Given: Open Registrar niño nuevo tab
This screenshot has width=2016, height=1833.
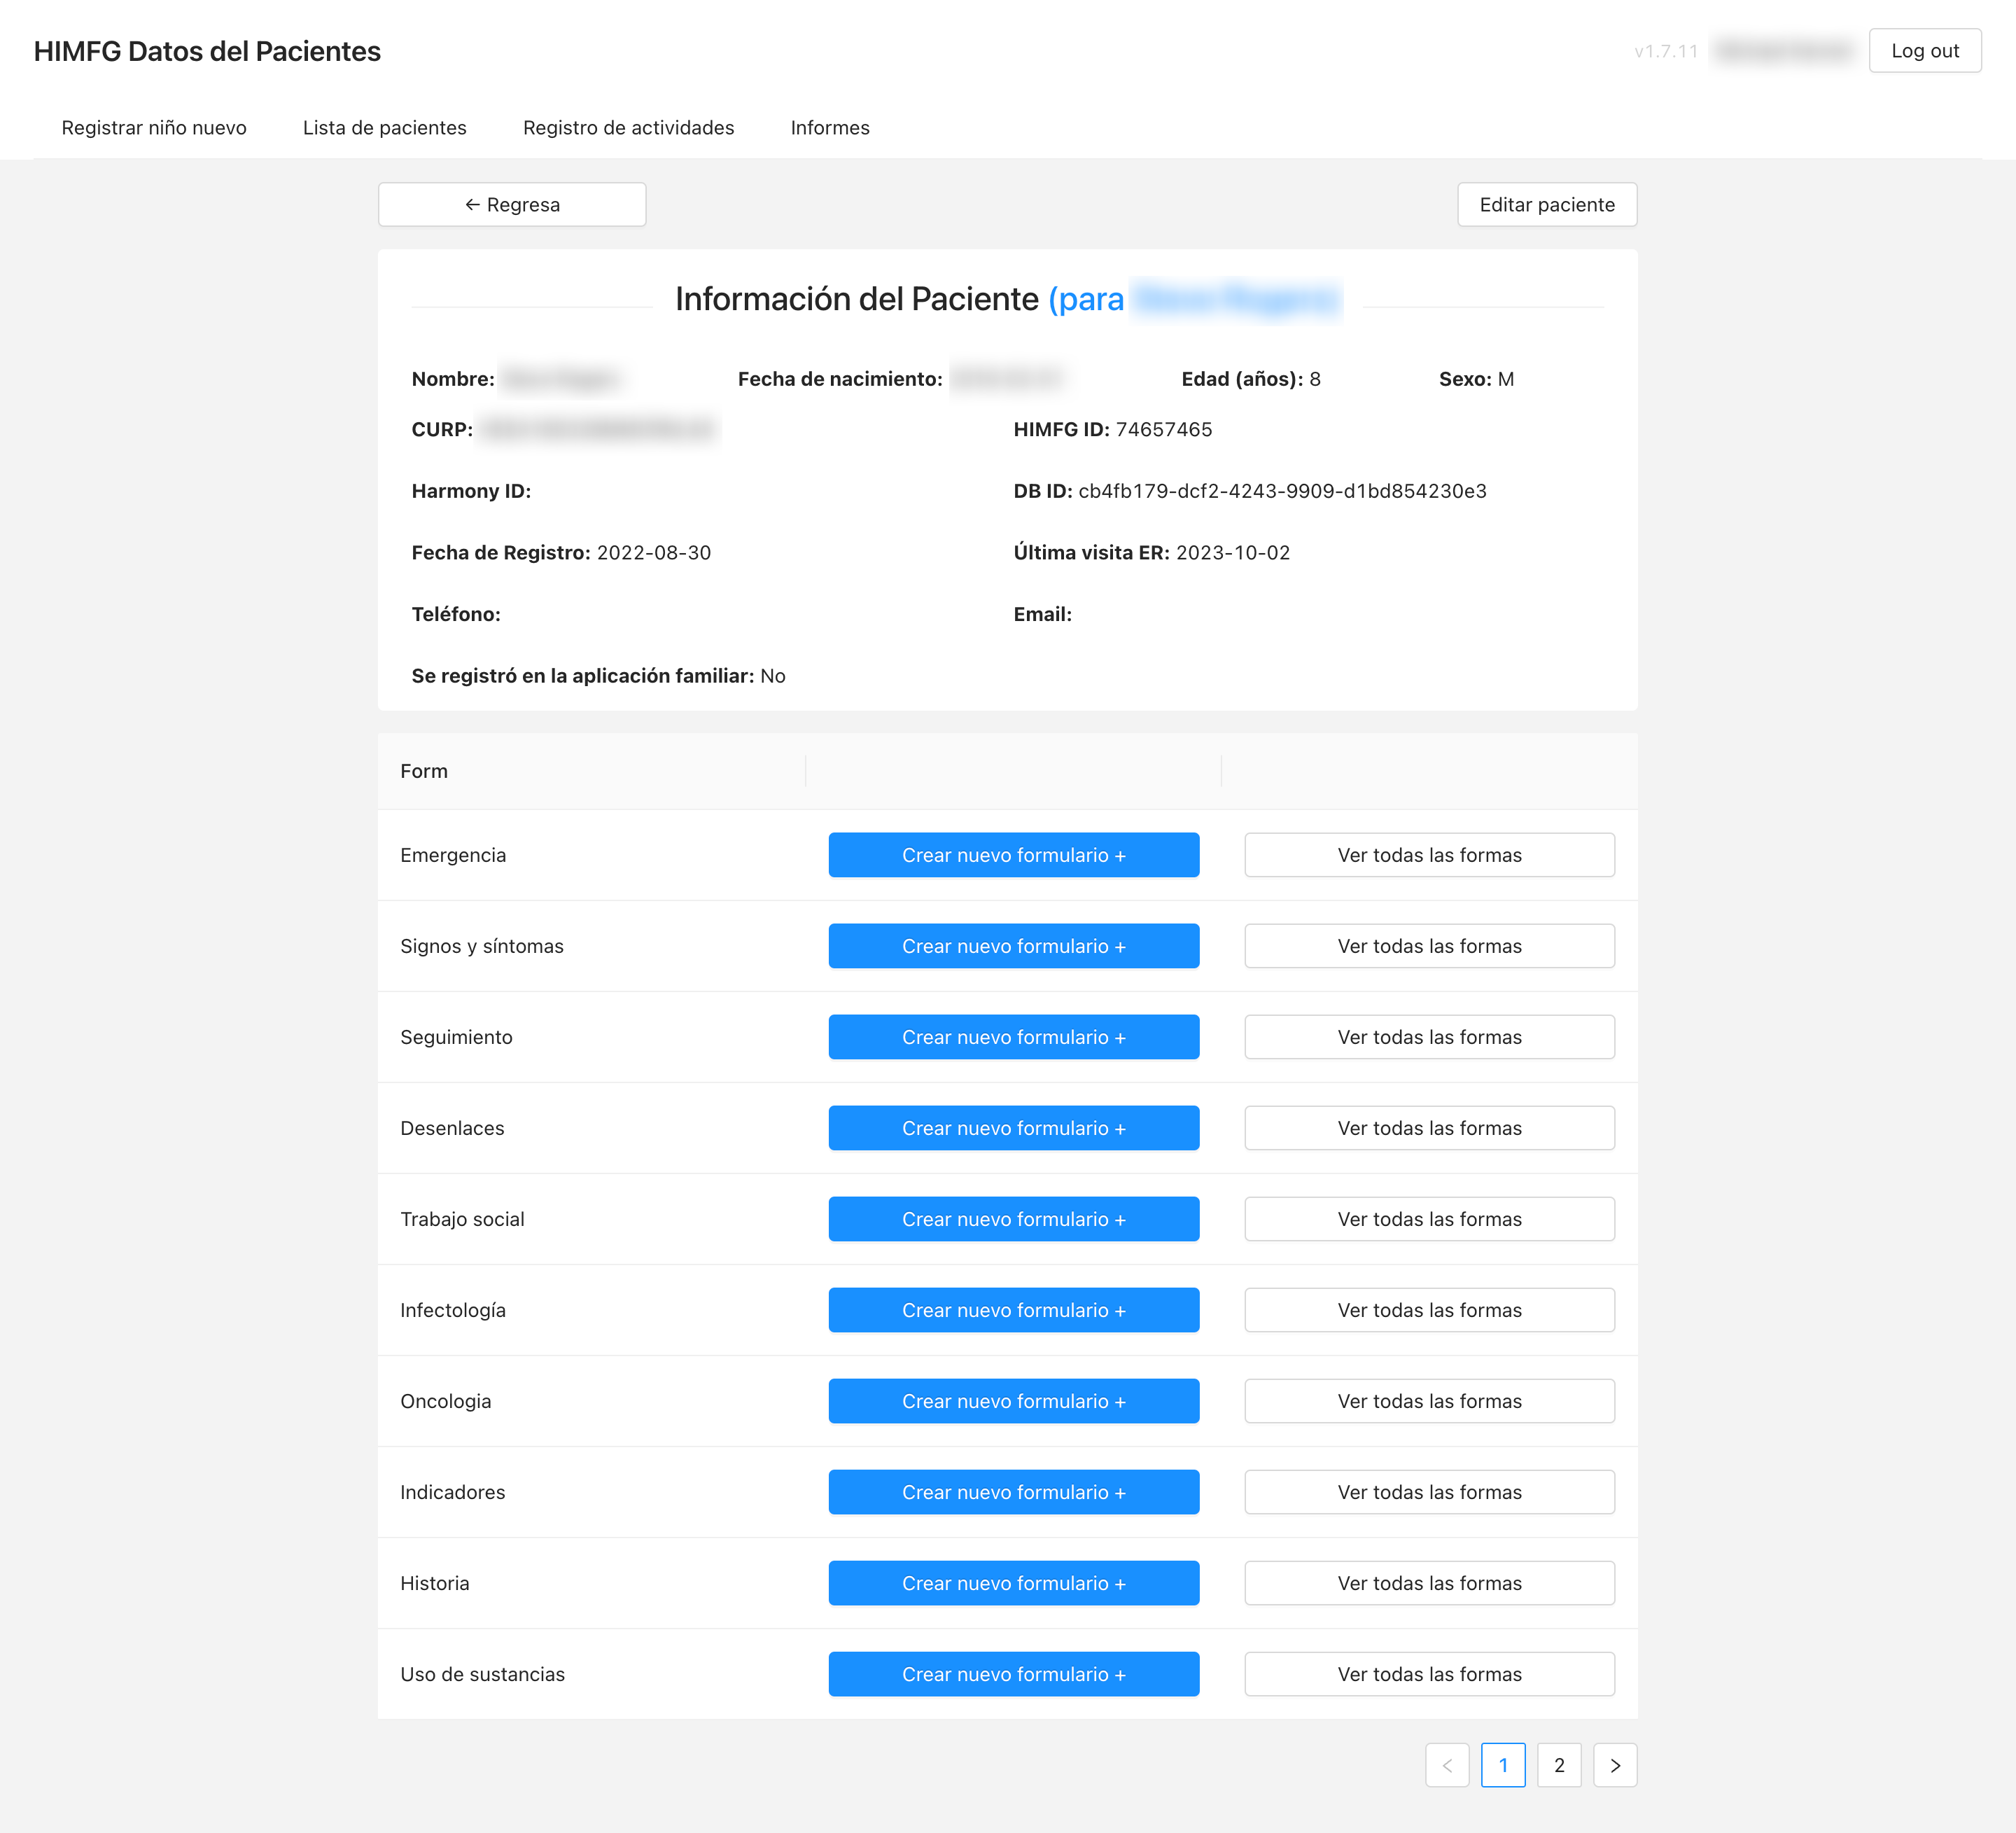Looking at the screenshot, I should (154, 128).
